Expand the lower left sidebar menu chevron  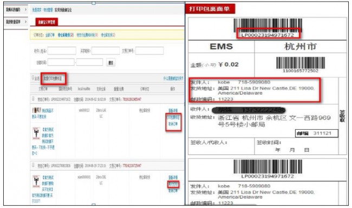click(x=25, y=22)
